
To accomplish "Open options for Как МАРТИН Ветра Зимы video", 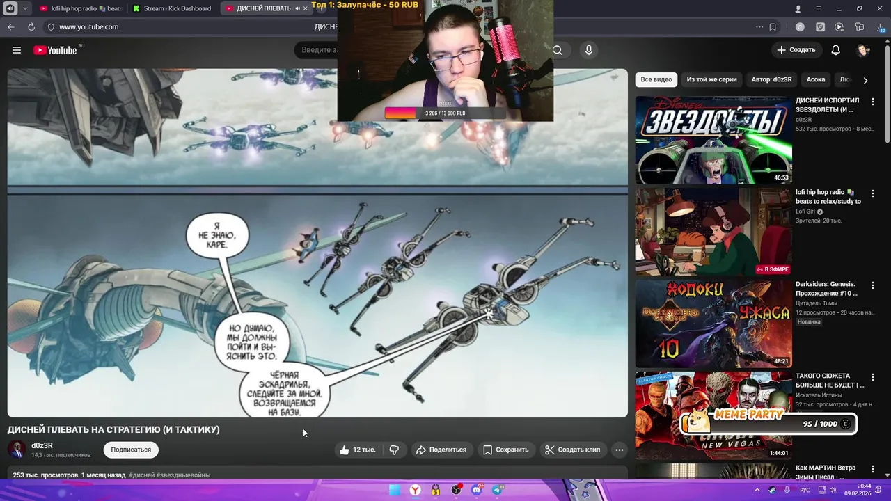I will 873,469.
